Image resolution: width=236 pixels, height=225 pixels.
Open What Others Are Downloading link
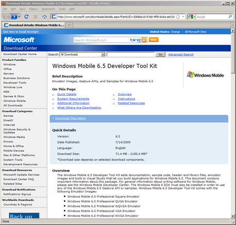[x=79, y=108]
